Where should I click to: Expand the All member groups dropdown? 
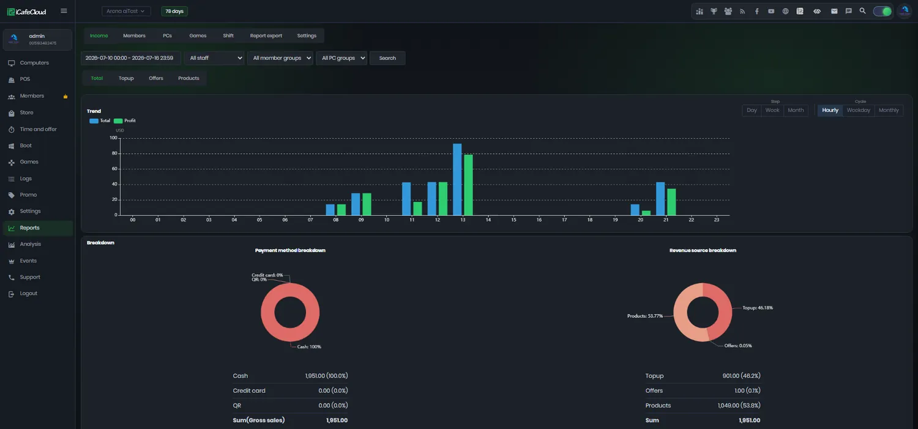click(280, 58)
